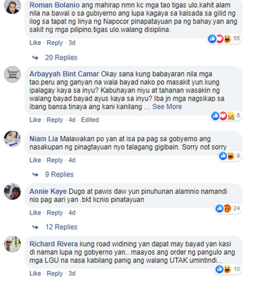The width and height of the screenshot is (257, 281).
Task: Open reactions on Arbayyah Bint Camar's comment
Action: tap(226, 115)
